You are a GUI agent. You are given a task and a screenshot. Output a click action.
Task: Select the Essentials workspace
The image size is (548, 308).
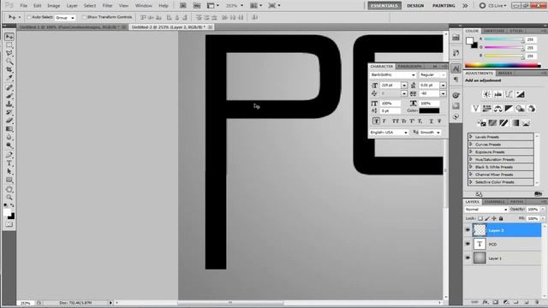(x=384, y=6)
